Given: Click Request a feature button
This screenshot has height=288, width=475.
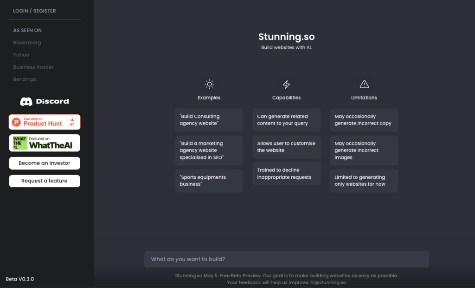Looking at the screenshot, I should click(45, 181).
